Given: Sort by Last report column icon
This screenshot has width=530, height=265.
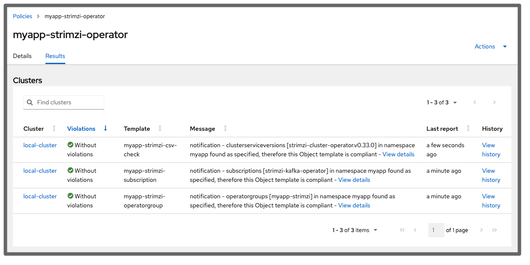Looking at the screenshot, I should click(x=468, y=129).
